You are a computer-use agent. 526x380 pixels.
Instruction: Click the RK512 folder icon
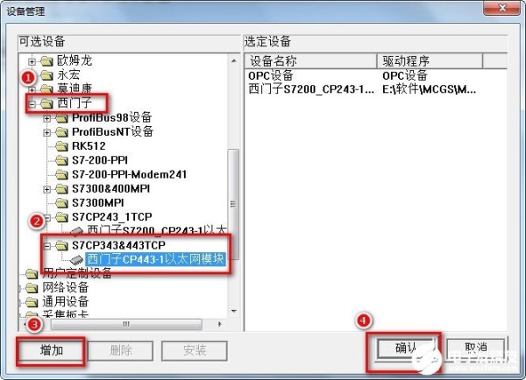(x=61, y=146)
